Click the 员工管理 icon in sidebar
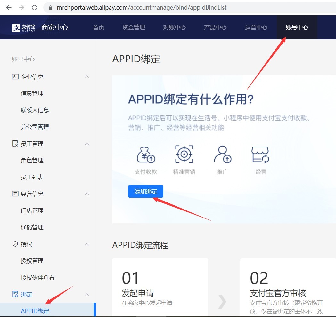336x317 pixels. 15,143
